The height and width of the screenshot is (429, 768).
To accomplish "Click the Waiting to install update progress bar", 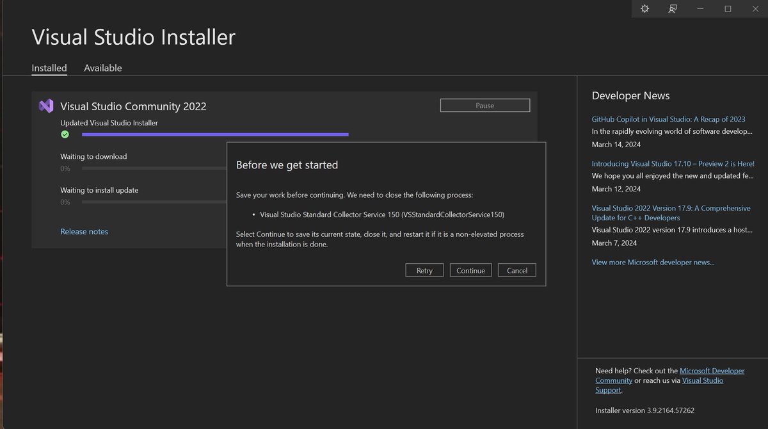I will pyautogui.click(x=154, y=202).
